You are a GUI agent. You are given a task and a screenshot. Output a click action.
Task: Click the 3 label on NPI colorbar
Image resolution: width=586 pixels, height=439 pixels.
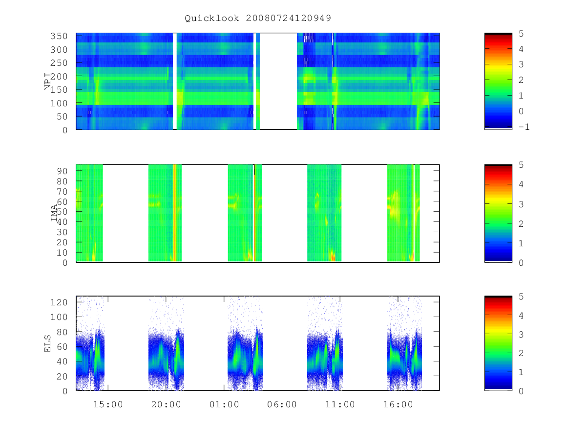[x=521, y=64]
